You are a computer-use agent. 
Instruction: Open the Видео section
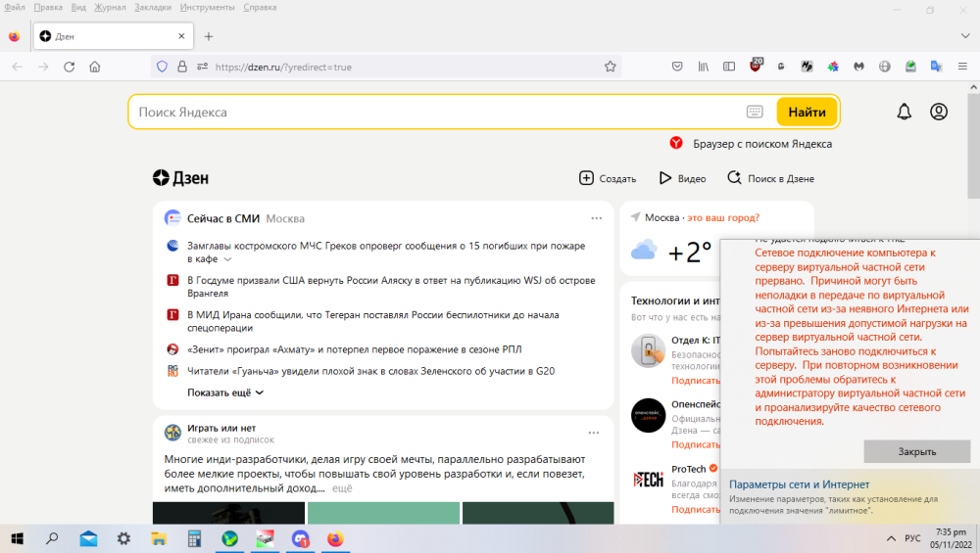pos(682,178)
